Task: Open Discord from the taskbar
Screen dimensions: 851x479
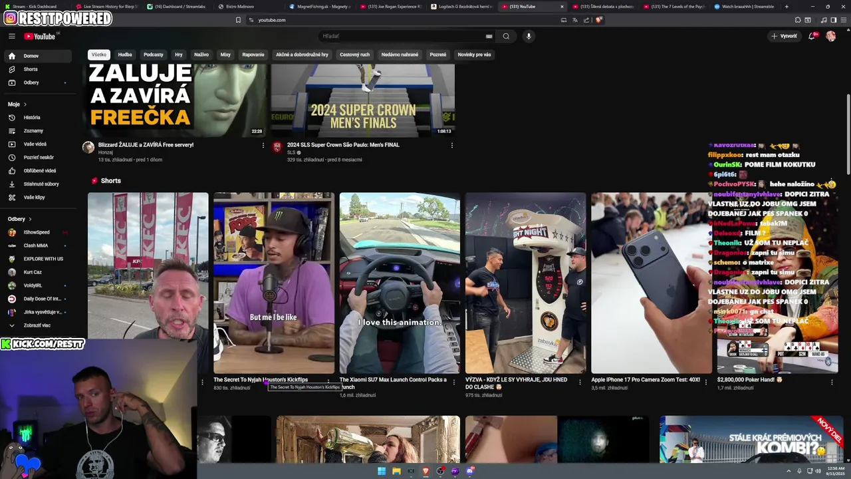Action: tap(470, 471)
